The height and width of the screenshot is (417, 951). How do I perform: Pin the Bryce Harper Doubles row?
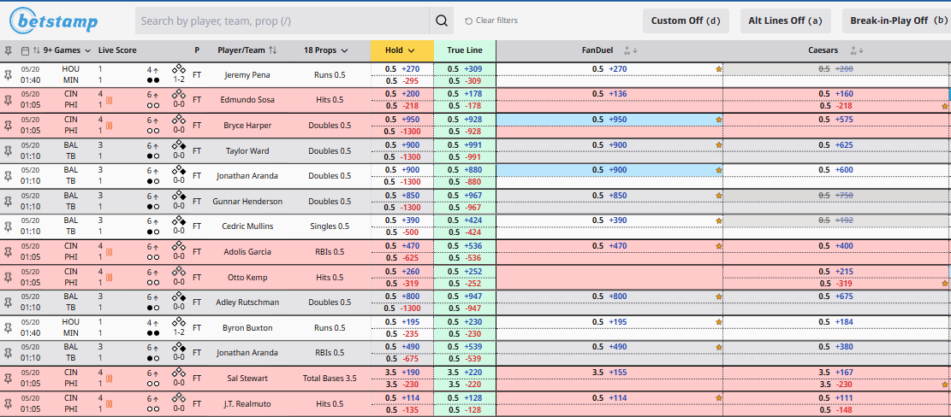8,126
